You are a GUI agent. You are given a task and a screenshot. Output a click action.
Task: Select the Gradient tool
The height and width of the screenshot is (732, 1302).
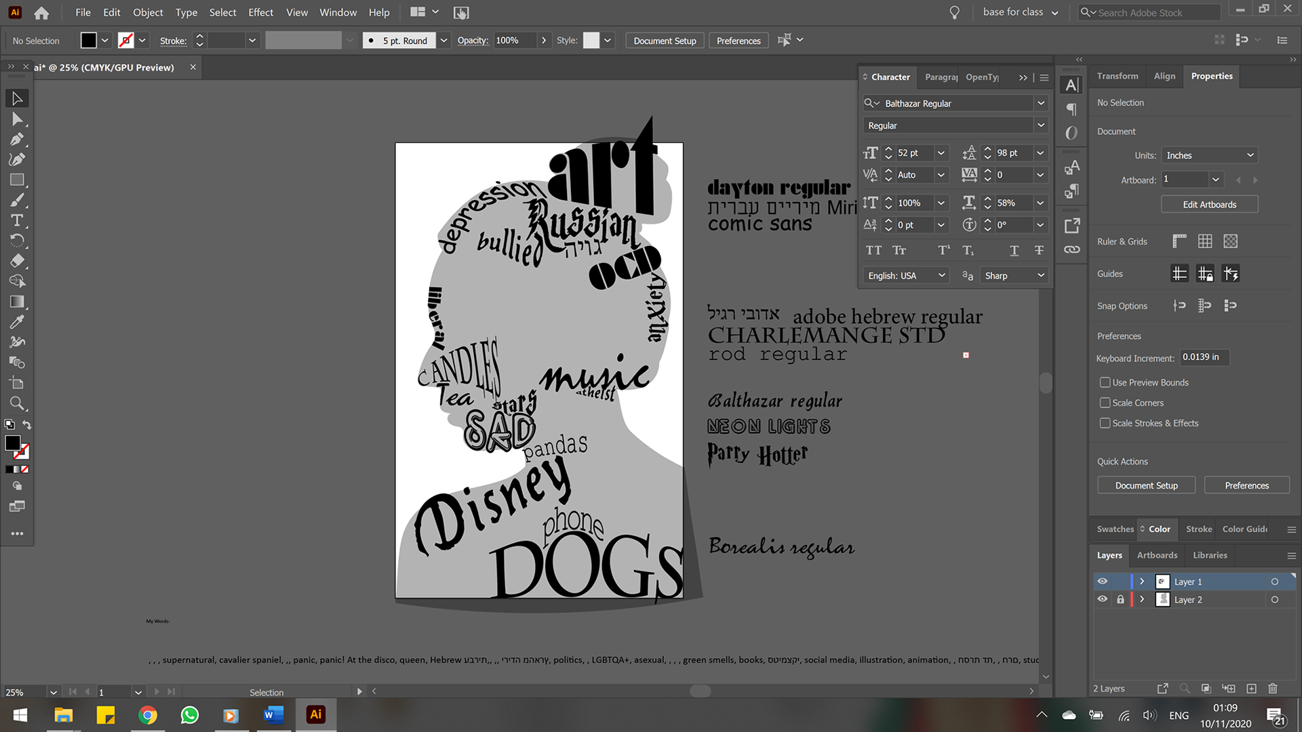click(17, 302)
